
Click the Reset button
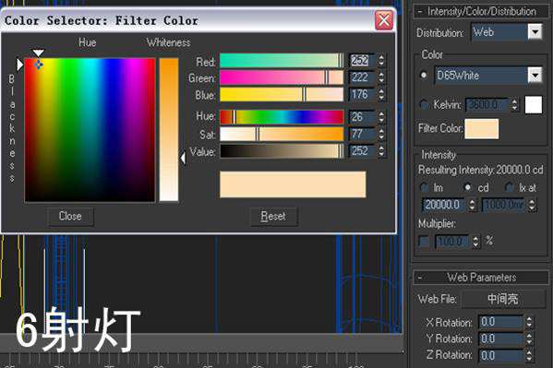(273, 216)
